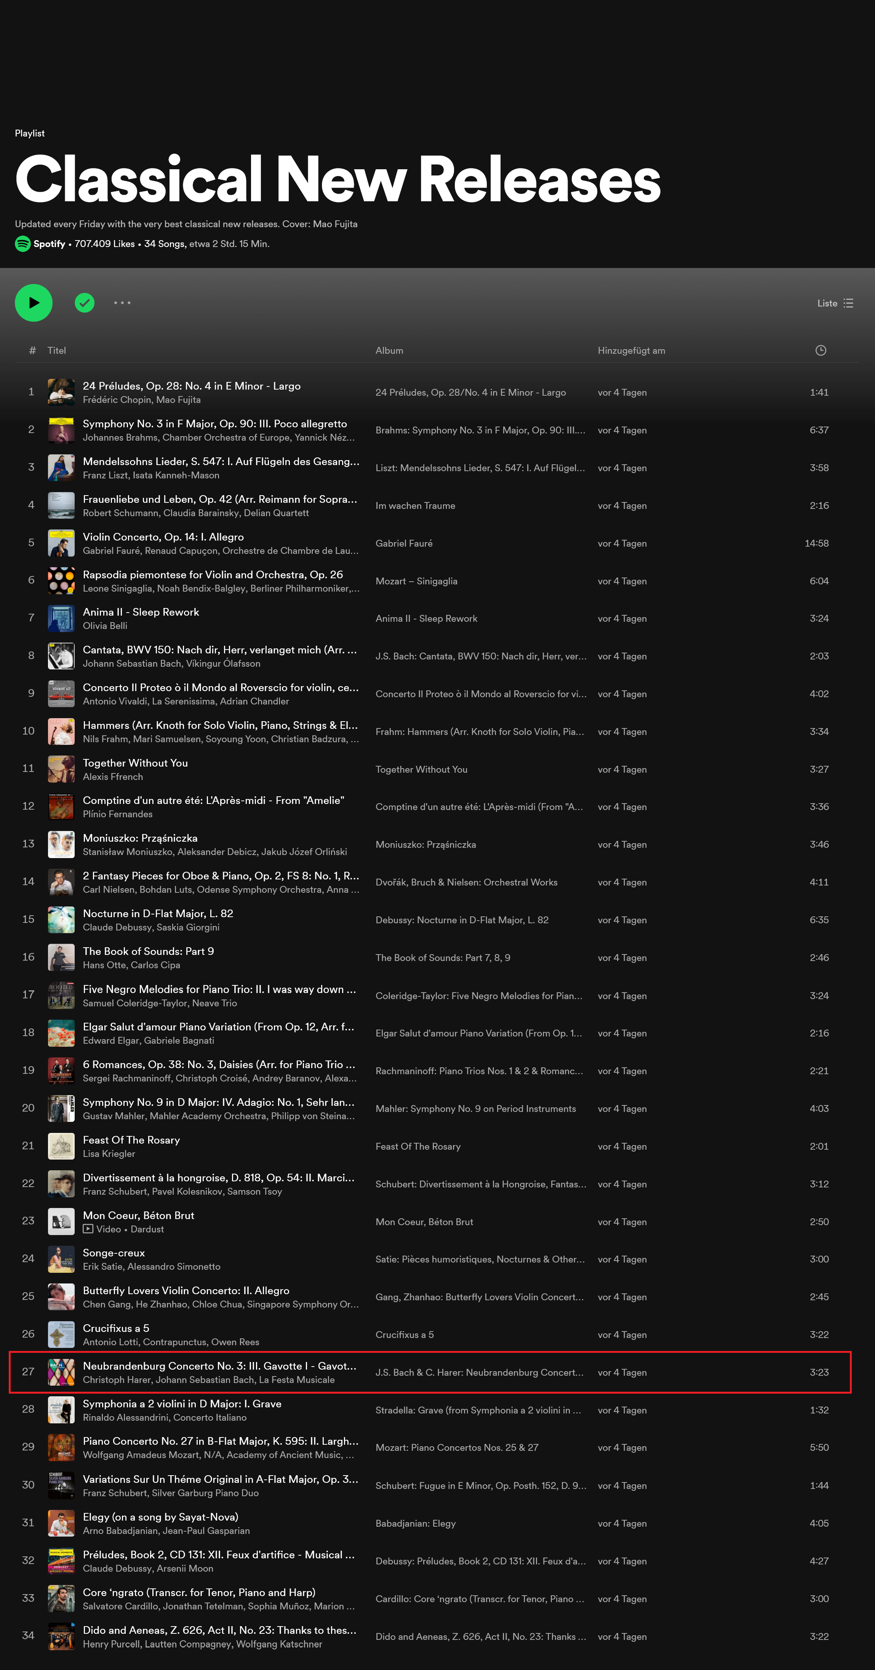The height and width of the screenshot is (1670, 875).
Task: Open the Gabriel Fauré album link
Action: coord(404,543)
